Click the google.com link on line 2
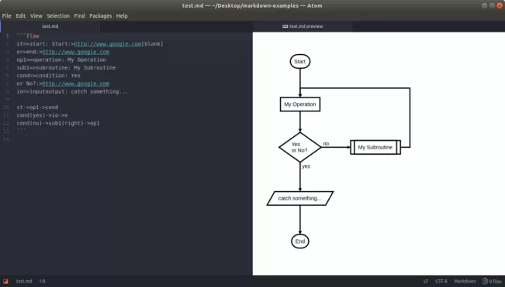505x287 pixels. [108, 43]
